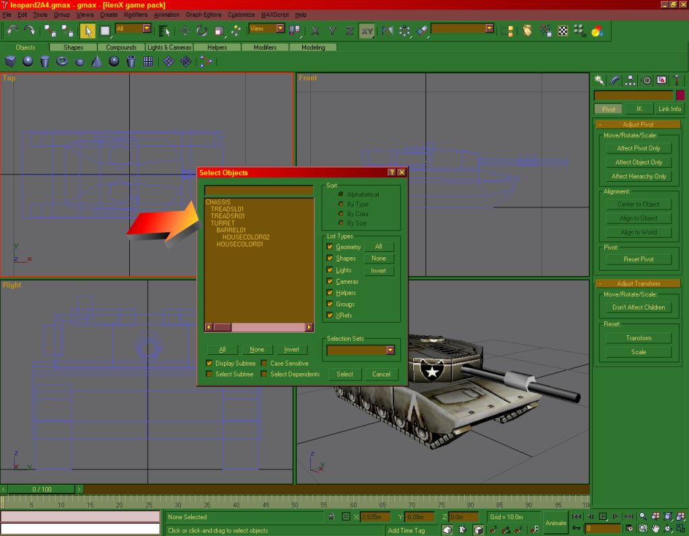The image size is (689, 536).
Task: Uncheck Display Subtree checkbox
Action: point(210,364)
